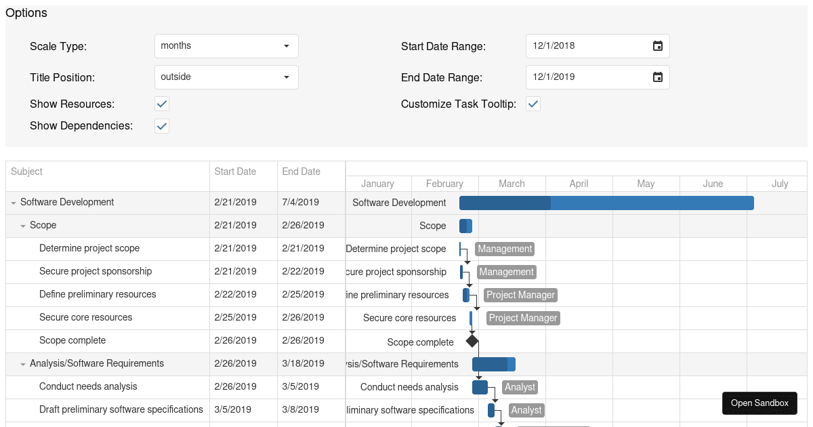Screen dimensions: 813x427
Task: Toggle the Show Resources checkbox
Action: (162, 104)
